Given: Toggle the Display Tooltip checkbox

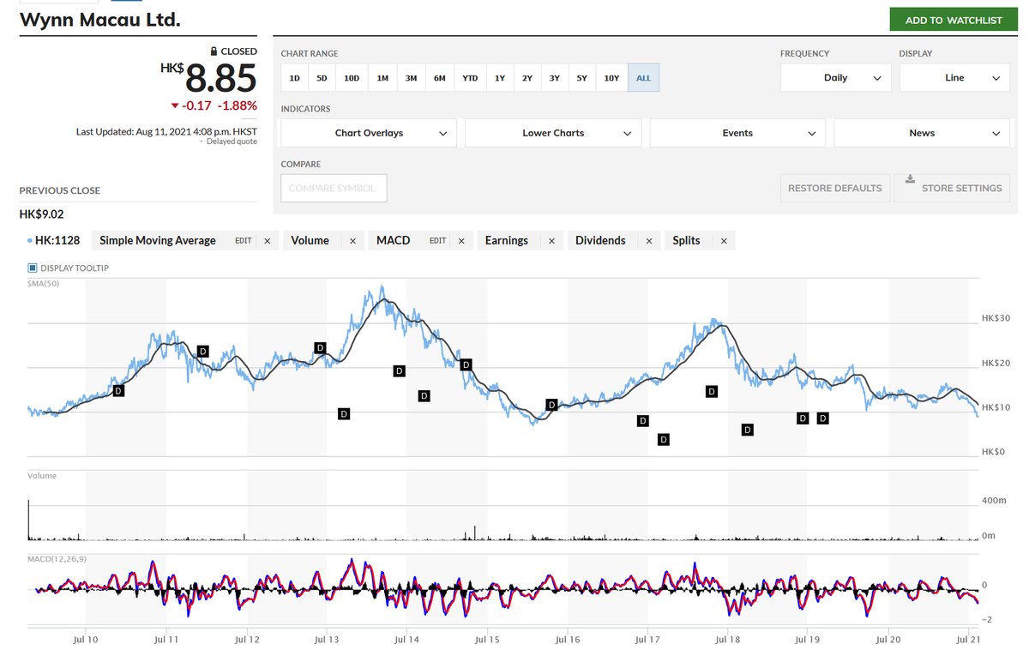Looking at the screenshot, I should click(x=33, y=268).
